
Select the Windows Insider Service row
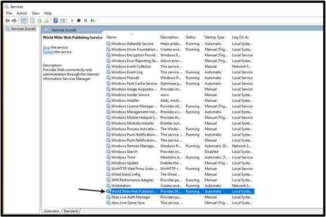coord(180,95)
